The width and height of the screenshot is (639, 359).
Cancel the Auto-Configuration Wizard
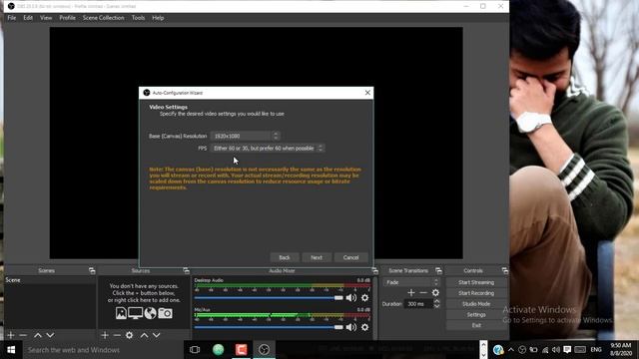(x=350, y=257)
